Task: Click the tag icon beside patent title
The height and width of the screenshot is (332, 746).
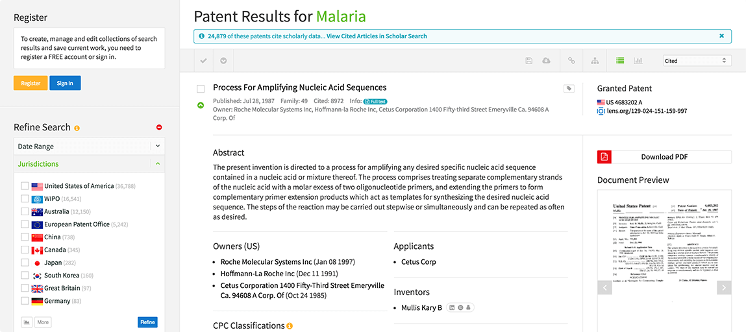Action: [569, 89]
